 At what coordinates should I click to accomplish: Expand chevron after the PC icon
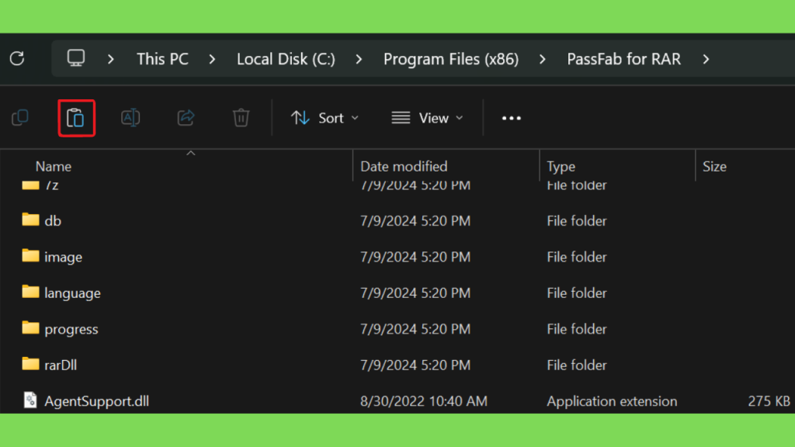(x=110, y=59)
